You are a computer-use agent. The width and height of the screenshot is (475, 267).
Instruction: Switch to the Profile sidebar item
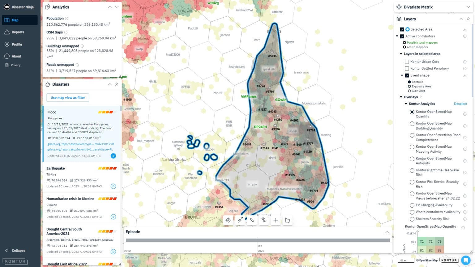pos(17,44)
